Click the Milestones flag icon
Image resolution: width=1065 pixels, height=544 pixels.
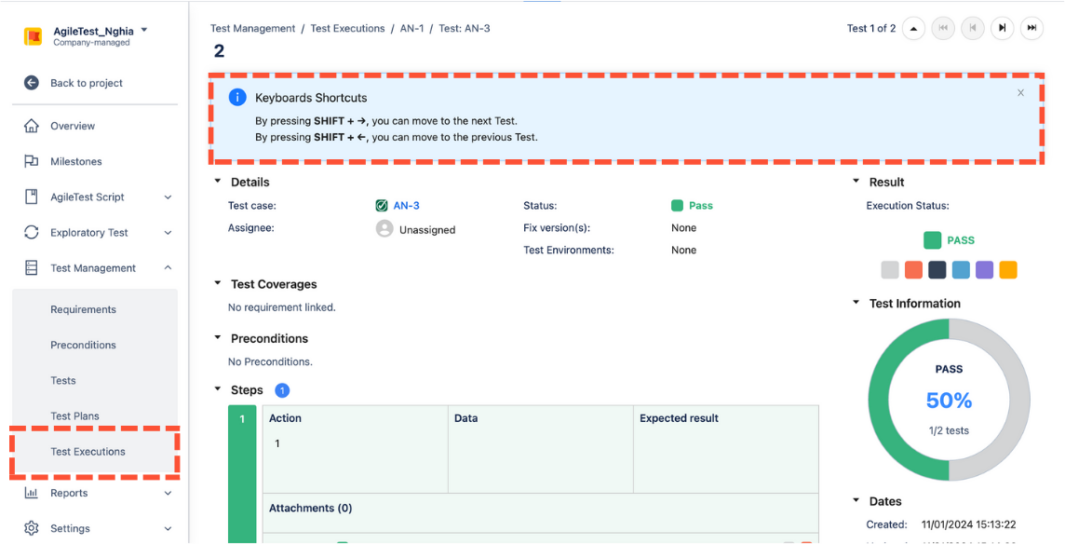click(32, 161)
